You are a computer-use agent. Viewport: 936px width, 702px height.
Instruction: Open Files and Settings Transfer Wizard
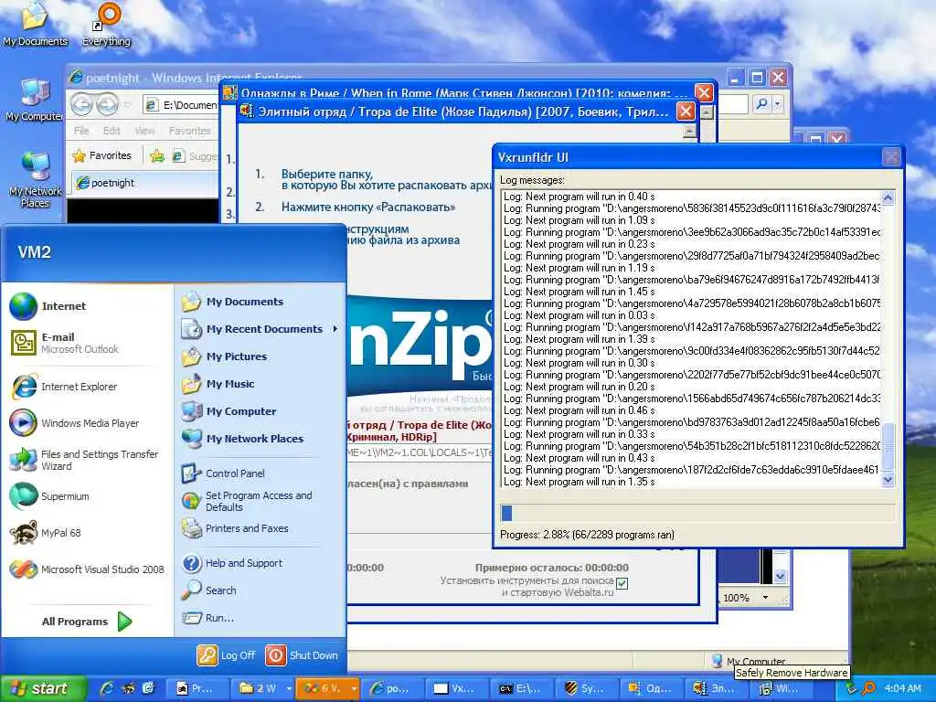[x=84, y=461]
